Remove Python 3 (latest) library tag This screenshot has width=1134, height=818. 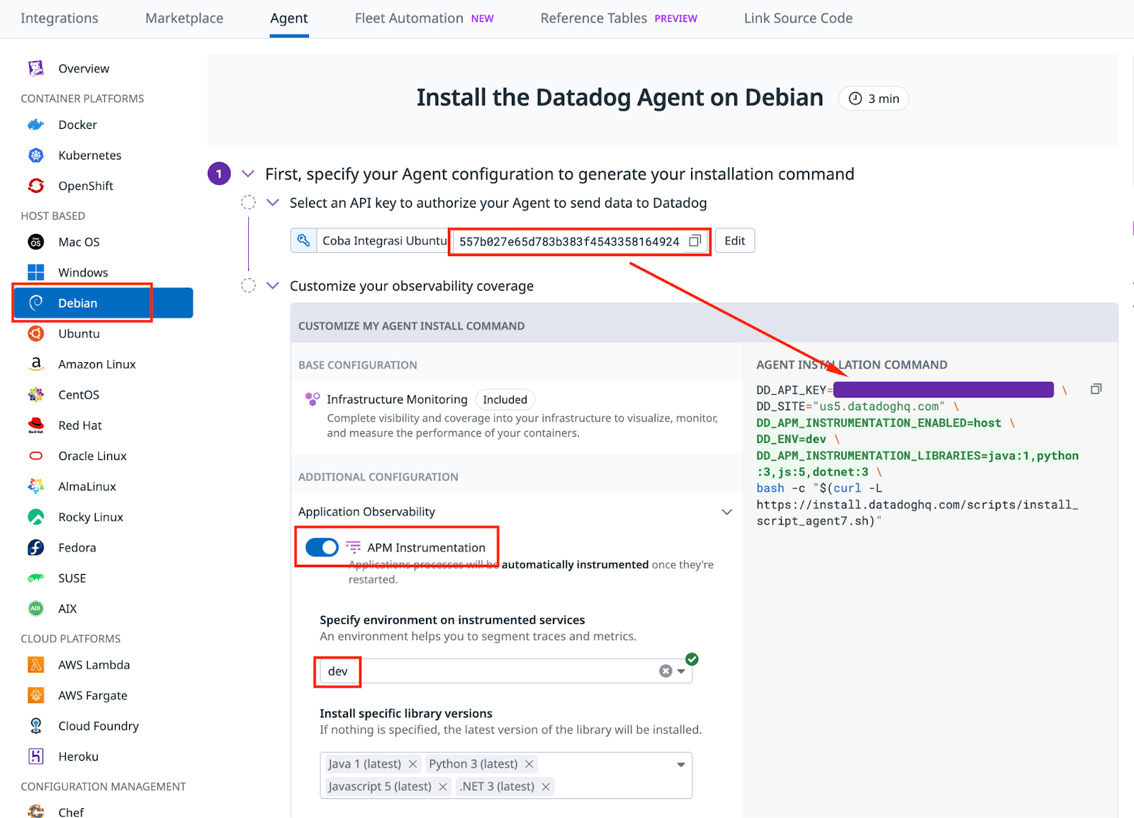(529, 764)
